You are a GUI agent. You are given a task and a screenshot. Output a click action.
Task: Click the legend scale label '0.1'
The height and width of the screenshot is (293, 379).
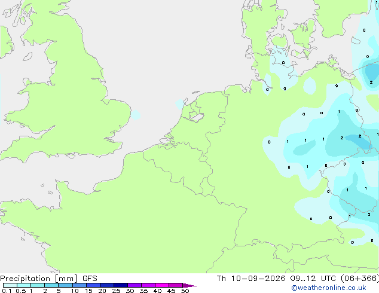coord(7,291)
